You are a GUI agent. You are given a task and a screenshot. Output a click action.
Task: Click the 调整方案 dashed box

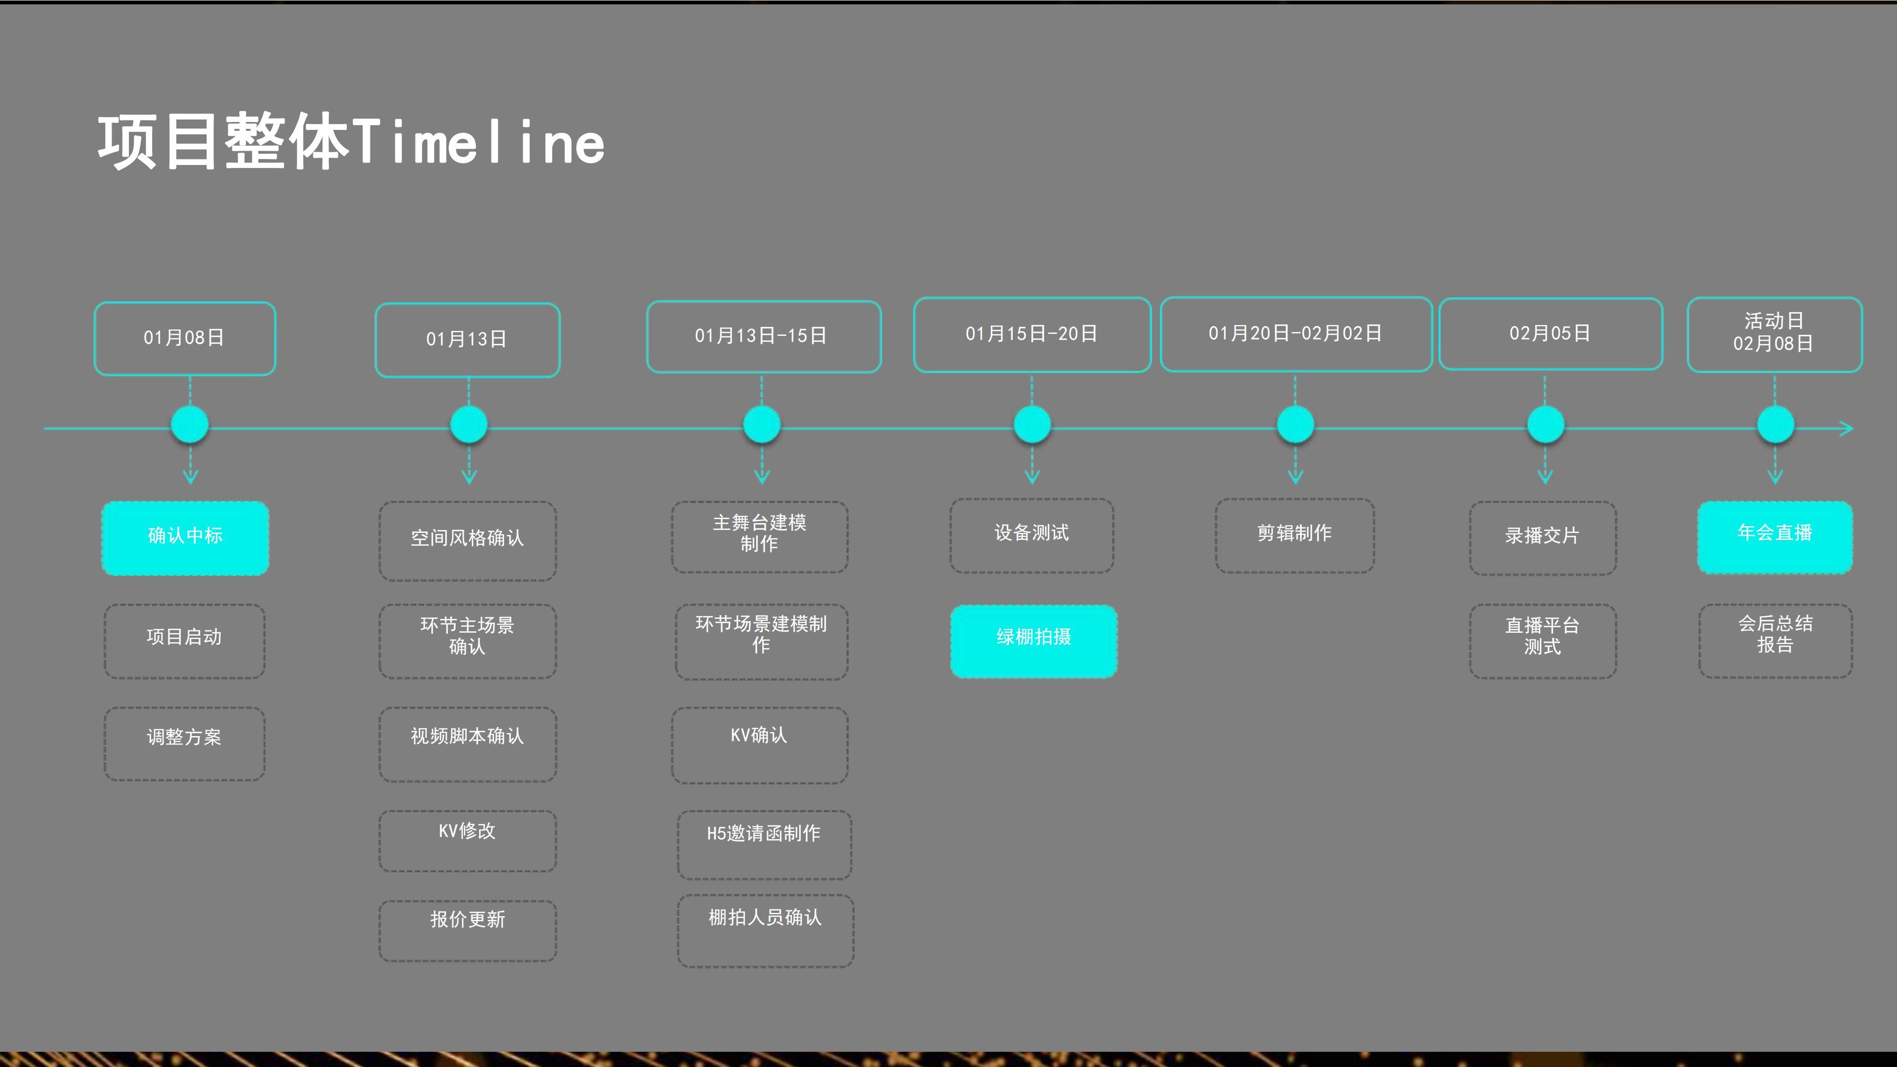click(184, 744)
